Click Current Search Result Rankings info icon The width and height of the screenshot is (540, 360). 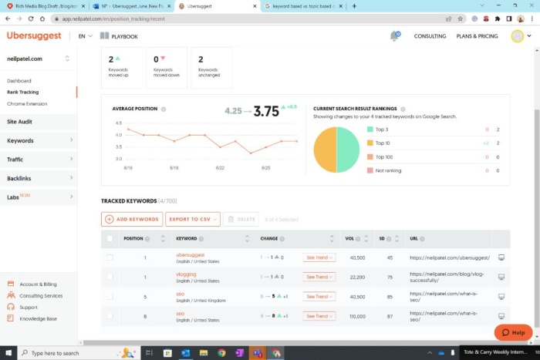[403, 109]
